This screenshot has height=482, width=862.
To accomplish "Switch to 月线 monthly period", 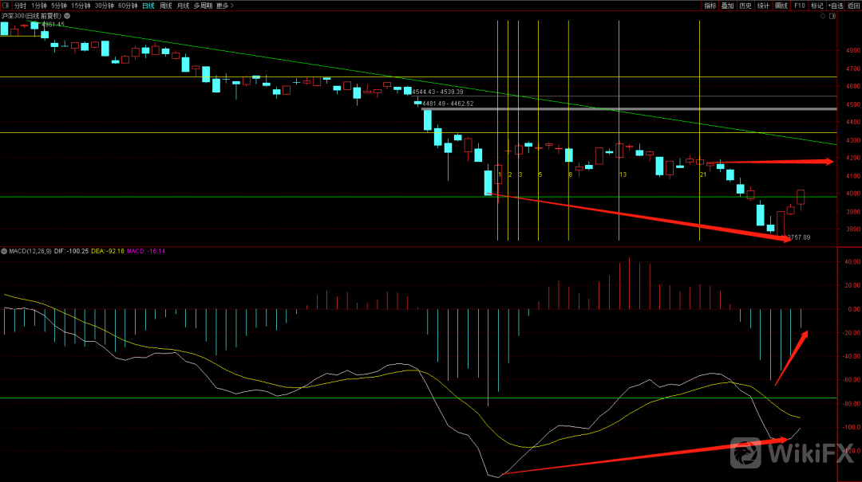I will coord(184,6).
